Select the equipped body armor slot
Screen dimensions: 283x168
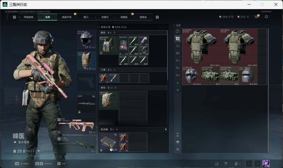coord(86,61)
